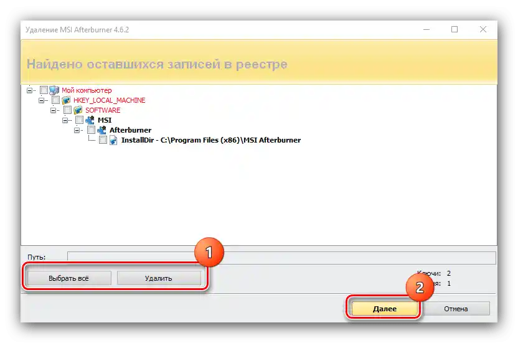The height and width of the screenshot is (343, 518).
Task: Collapse the HKEY_LOCAL_MACHINE node
Action: coord(41,100)
